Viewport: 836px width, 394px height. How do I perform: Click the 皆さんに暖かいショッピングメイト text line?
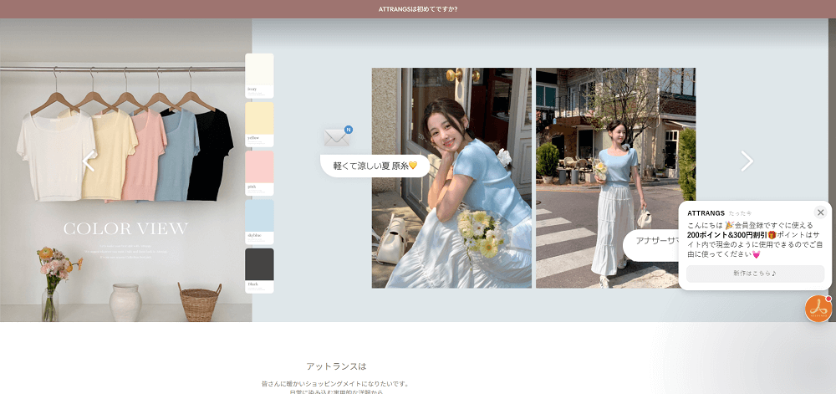(335, 384)
